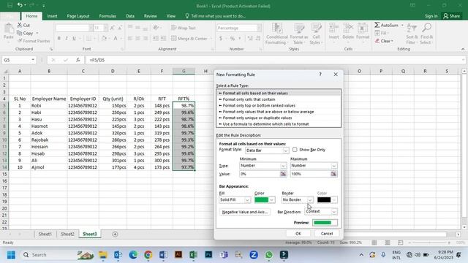This screenshot has height=263, width=468.
Task: Click the Maximum Value input field
Action: 310,174
